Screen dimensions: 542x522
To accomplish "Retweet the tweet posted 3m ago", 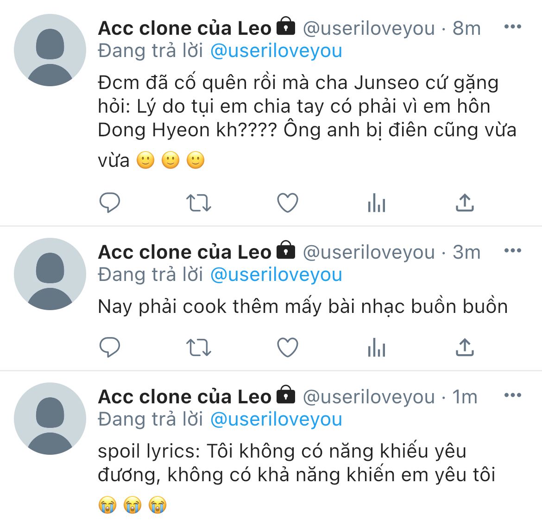I will pos(198,347).
